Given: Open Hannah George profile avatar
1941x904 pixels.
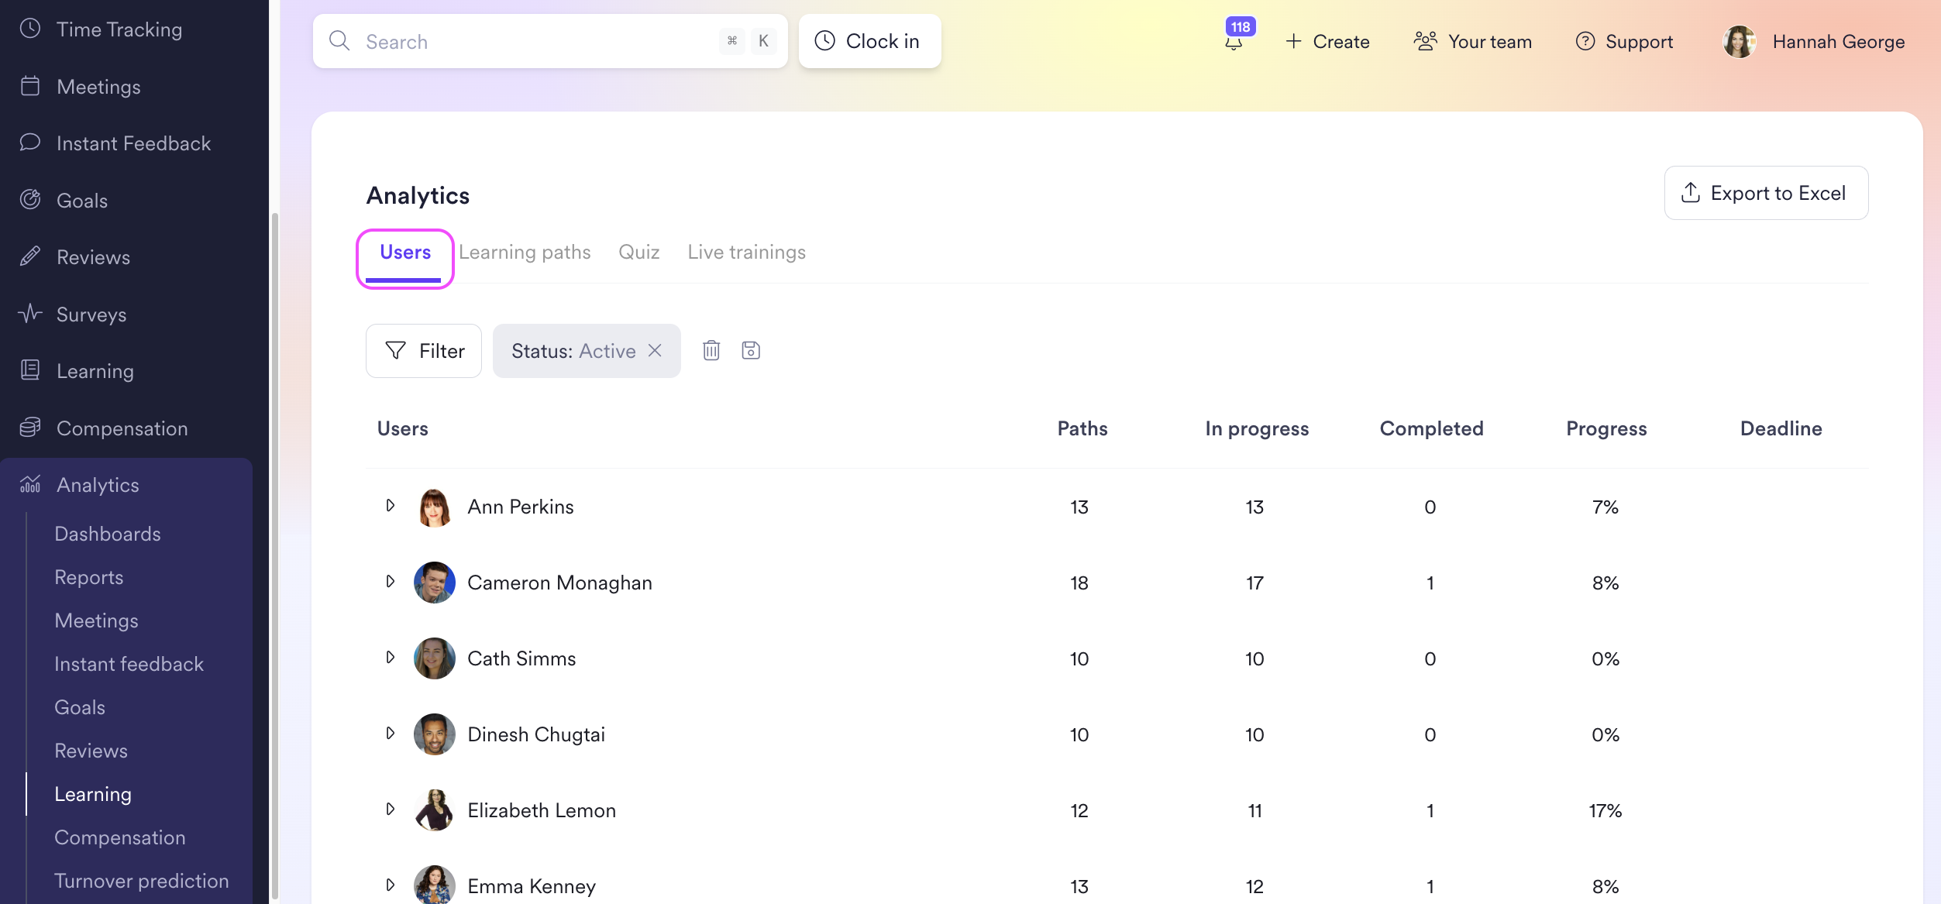Looking at the screenshot, I should [x=1739, y=42].
